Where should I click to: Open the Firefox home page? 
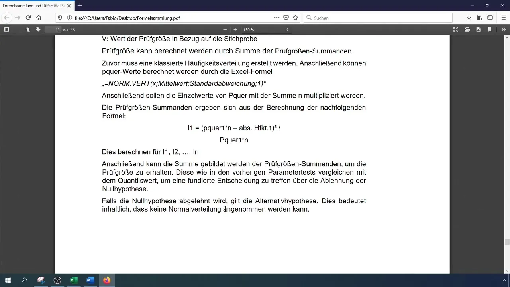coord(39,18)
